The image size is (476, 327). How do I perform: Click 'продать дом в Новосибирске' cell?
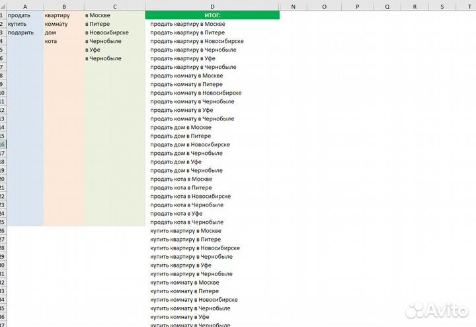[x=212, y=144]
